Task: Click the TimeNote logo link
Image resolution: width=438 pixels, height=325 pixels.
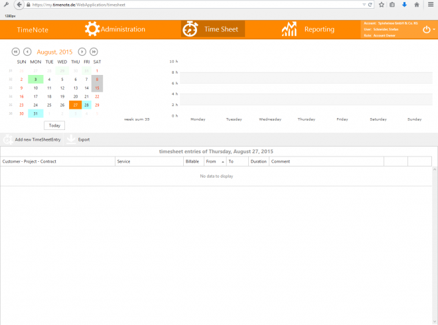Action: [x=33, y=30]
